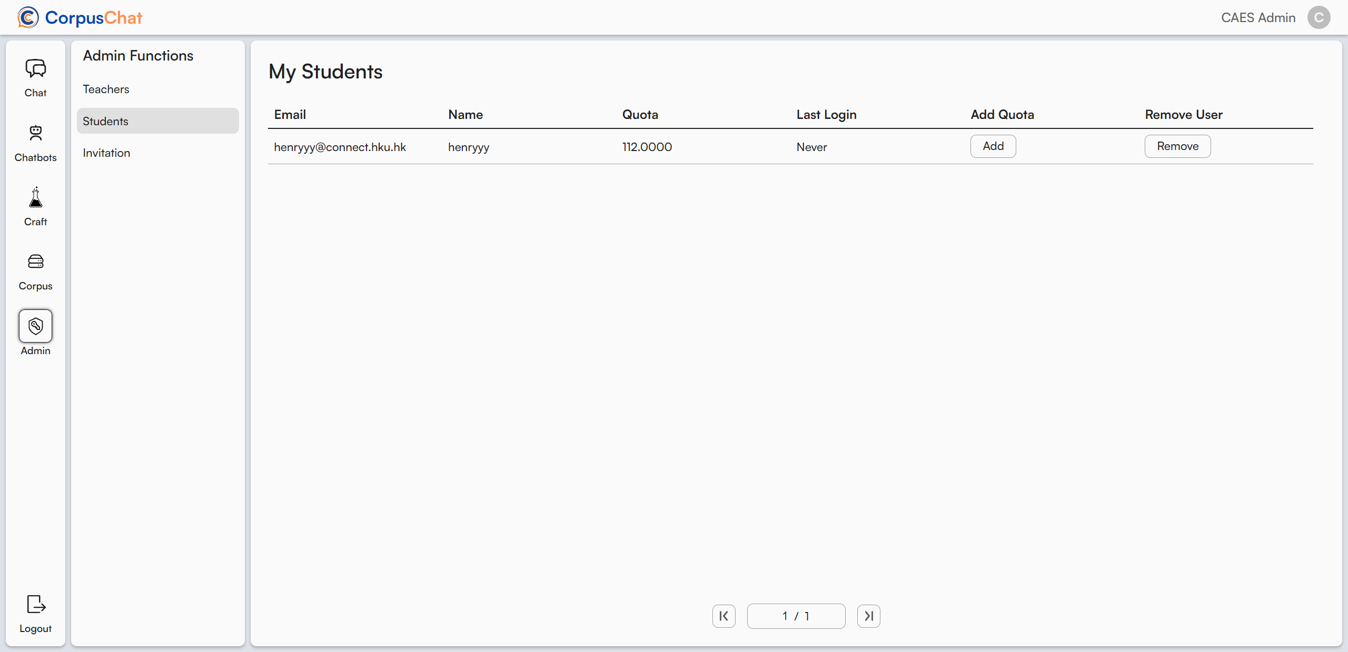
Task: Jump to the first page arrow
Action: 723,616
